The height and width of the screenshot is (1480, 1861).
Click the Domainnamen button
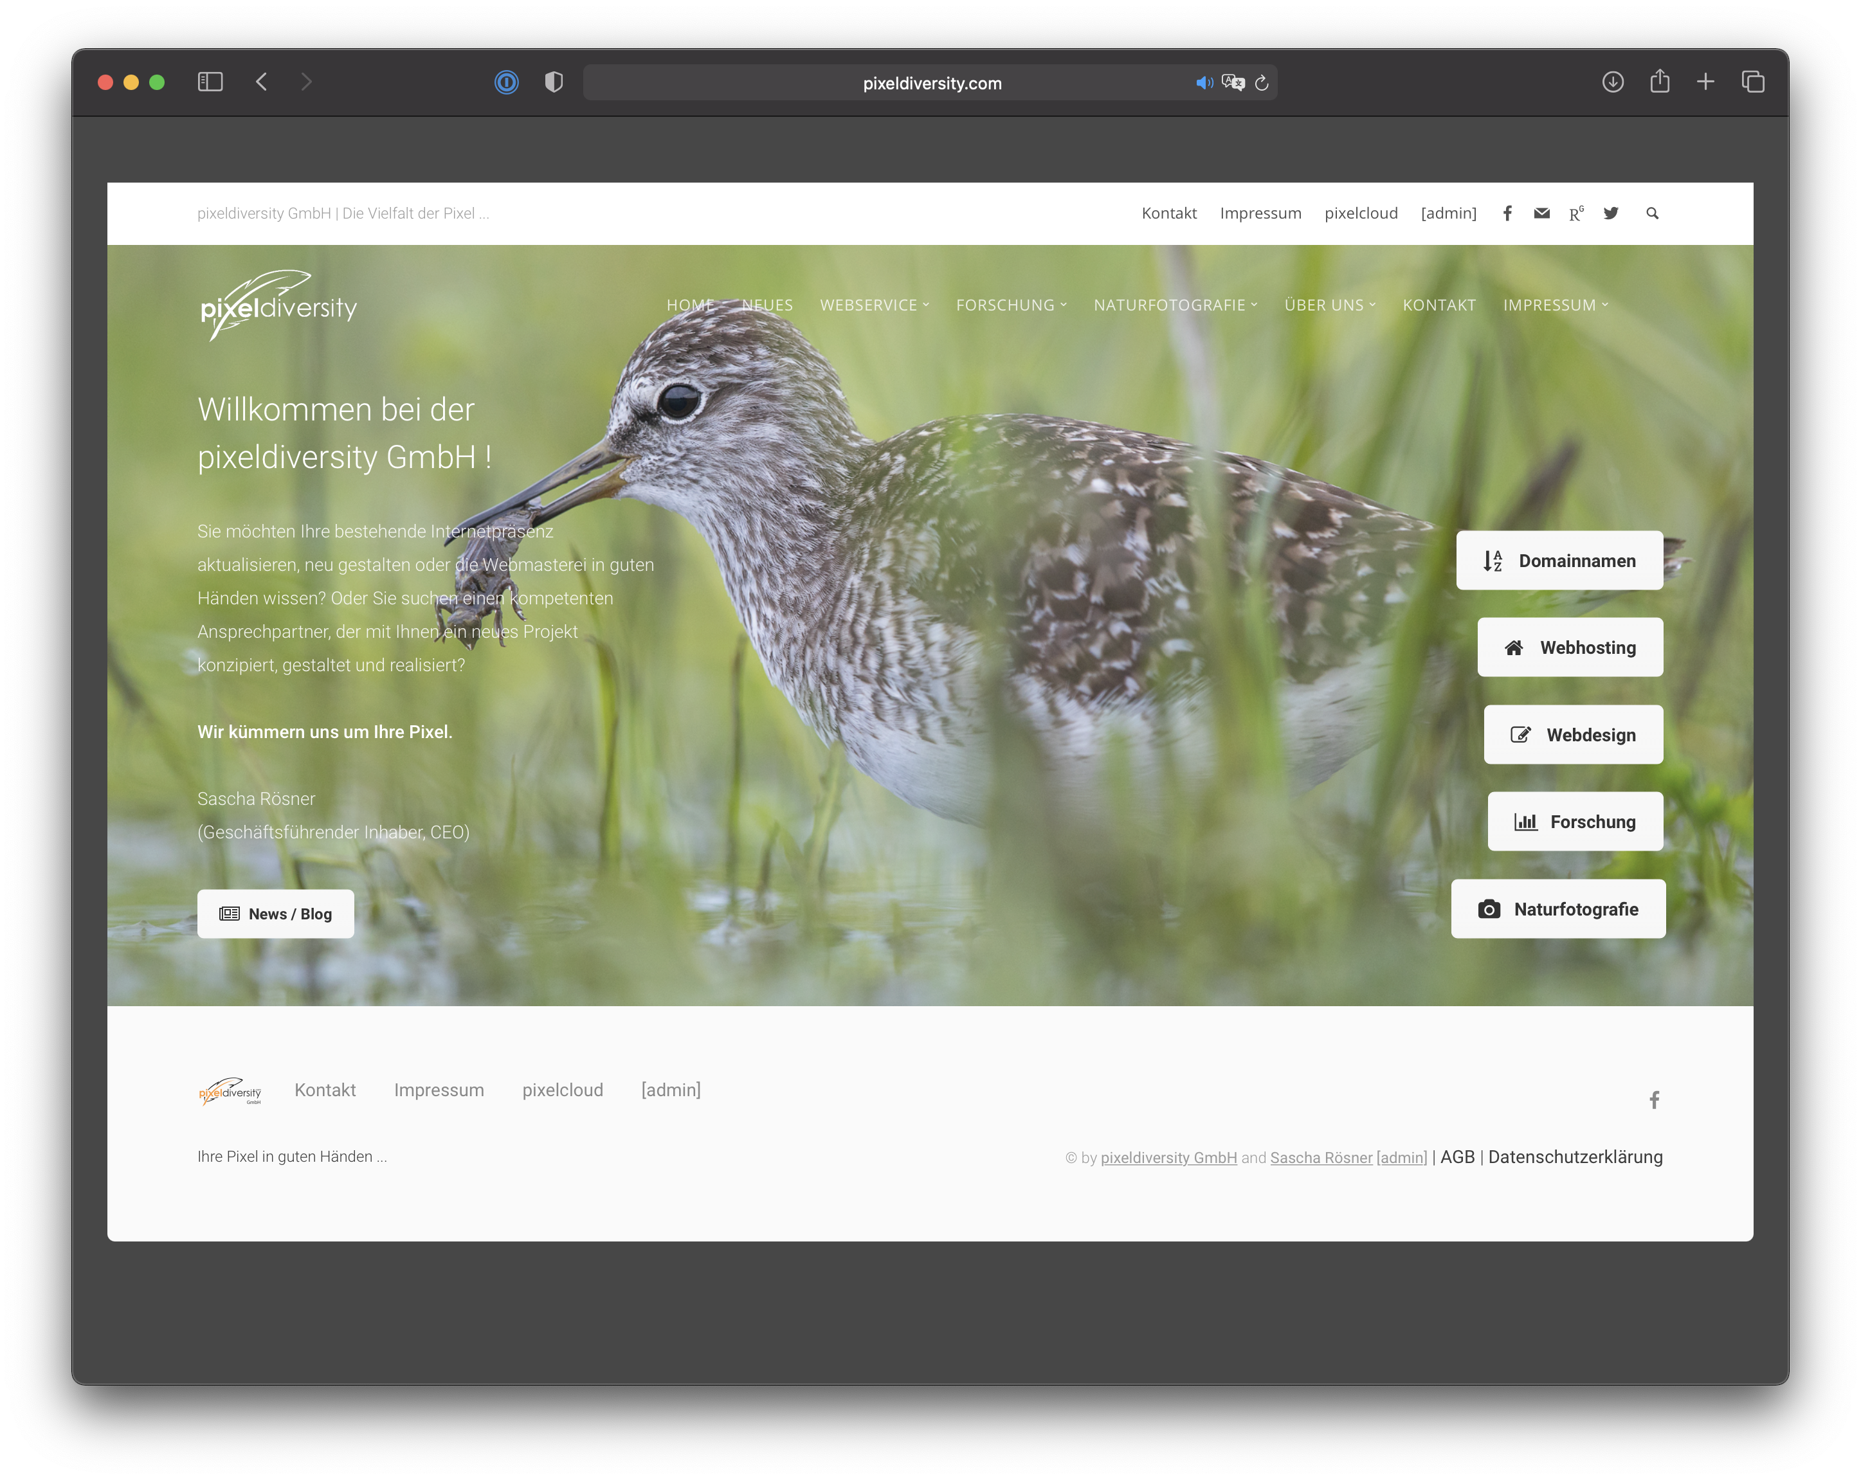[1559, 561]
